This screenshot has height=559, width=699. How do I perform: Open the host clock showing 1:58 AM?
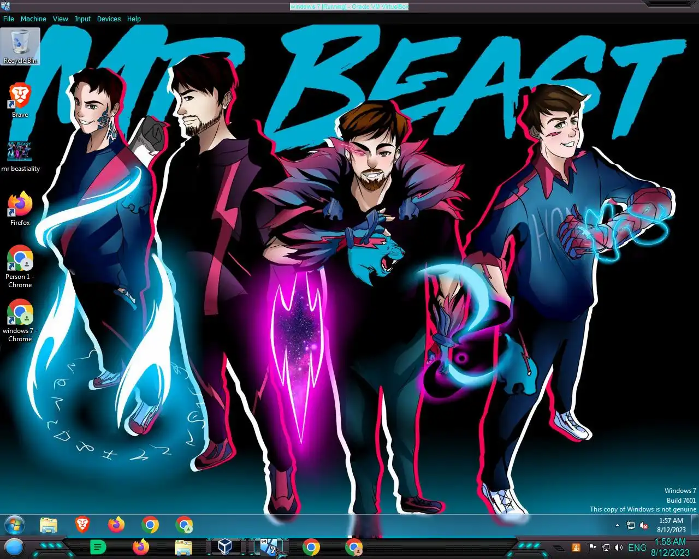[670, 547]
